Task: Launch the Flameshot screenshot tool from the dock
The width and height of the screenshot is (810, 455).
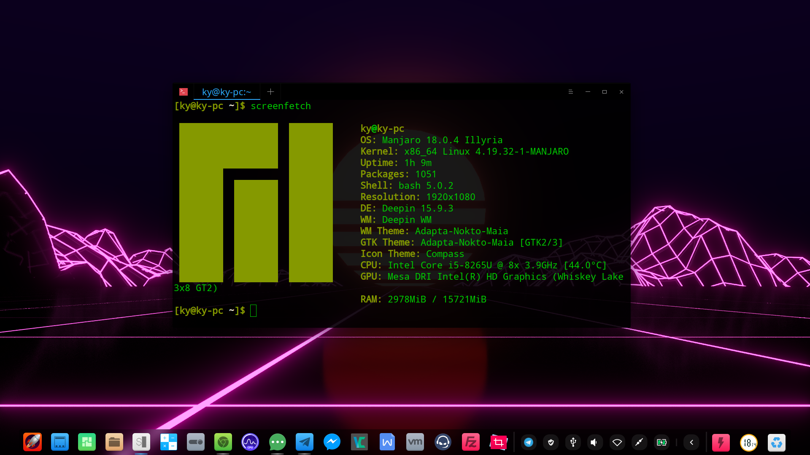Action: [498, 442]
